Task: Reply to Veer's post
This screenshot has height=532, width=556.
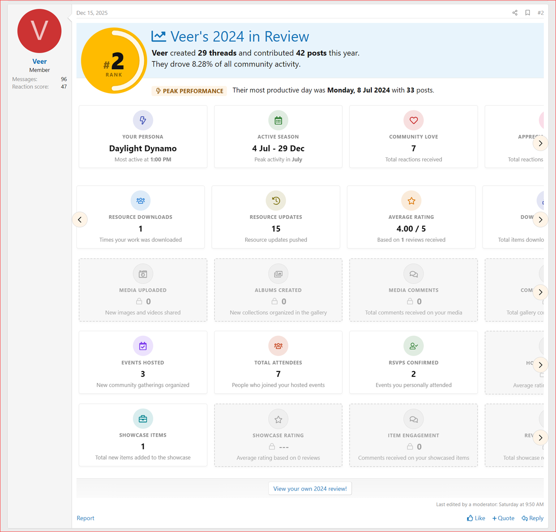Action: click(533, 518)
